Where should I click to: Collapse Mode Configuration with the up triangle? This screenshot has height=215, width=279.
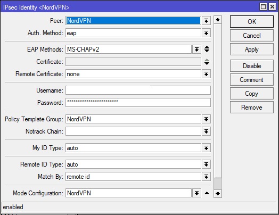207,193
